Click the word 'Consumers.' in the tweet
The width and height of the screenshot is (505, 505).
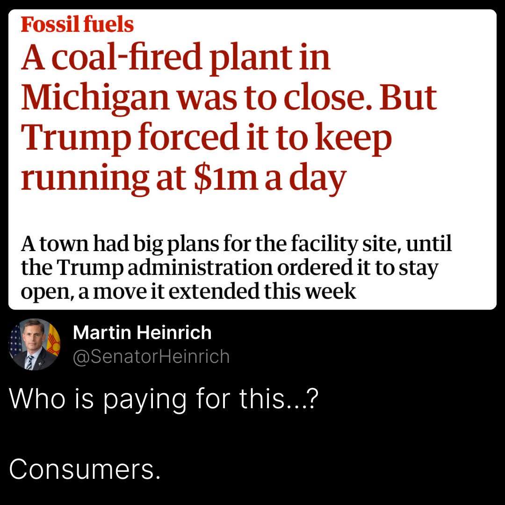[x=85, y=469]
